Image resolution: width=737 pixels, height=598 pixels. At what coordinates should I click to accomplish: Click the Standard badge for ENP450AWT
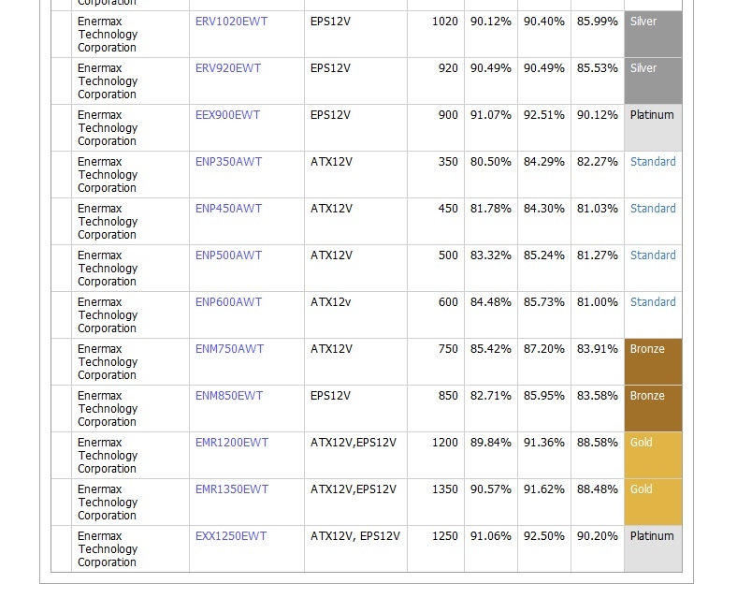653,209
